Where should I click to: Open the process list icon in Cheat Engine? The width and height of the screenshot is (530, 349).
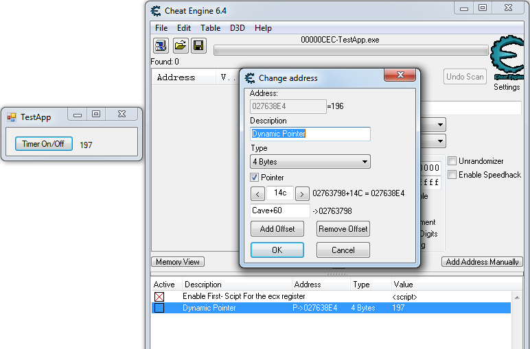161,45
